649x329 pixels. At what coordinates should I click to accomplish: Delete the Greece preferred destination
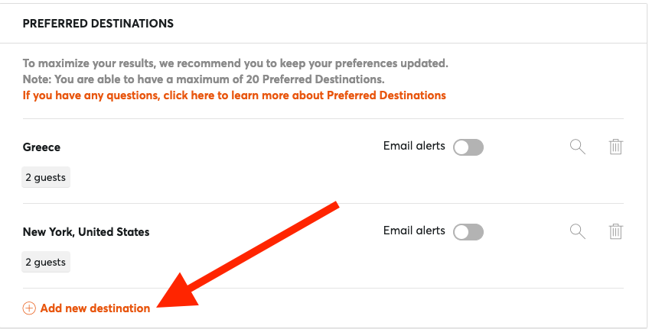click(615, 147)
